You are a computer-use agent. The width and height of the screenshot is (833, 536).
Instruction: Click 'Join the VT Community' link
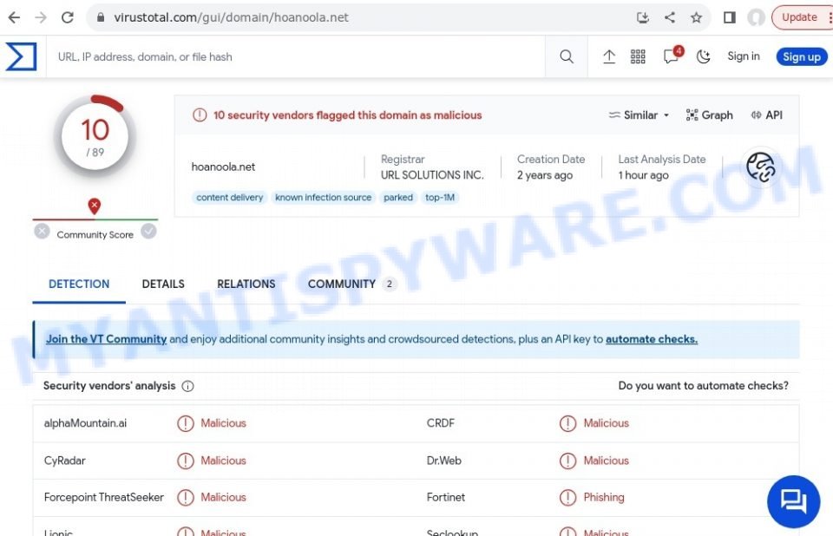(x=106, y=339)
